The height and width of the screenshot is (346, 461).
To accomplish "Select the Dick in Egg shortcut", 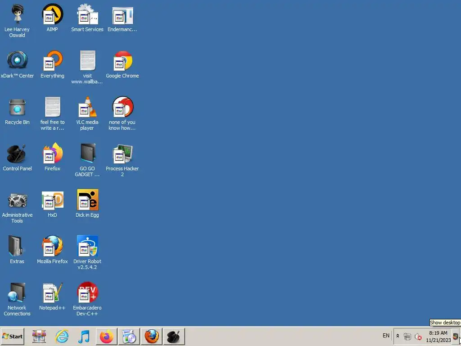I will click(87, 204).
